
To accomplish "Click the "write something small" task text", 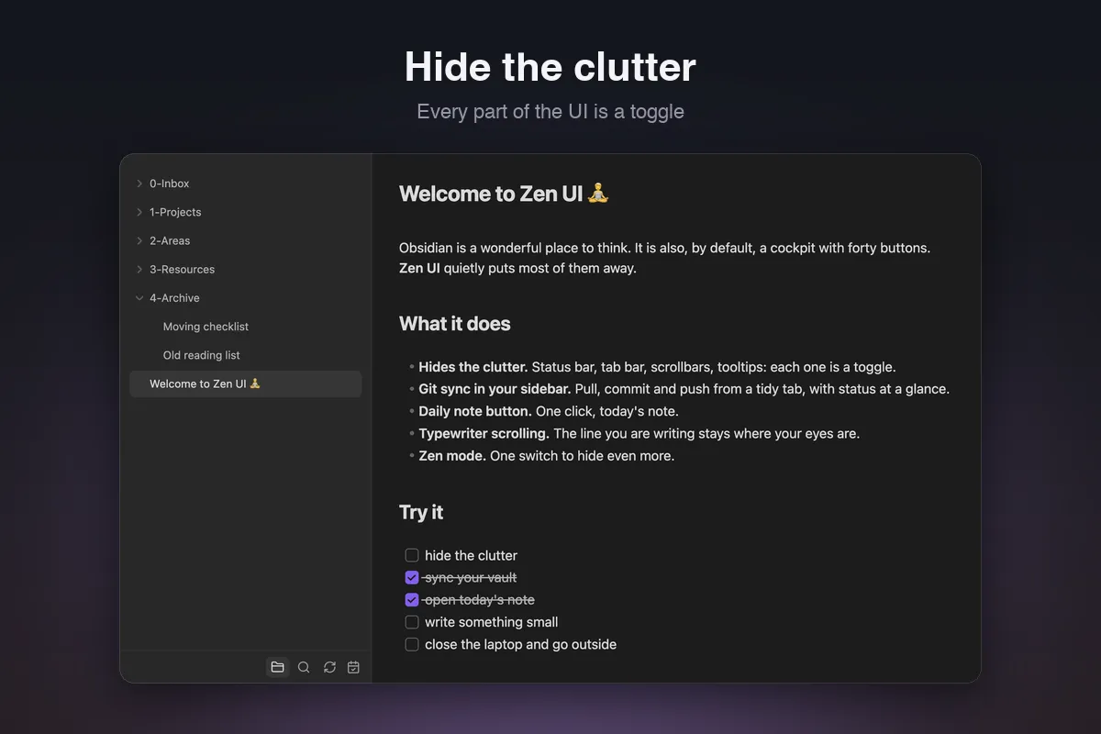I will tap(491, 622).
